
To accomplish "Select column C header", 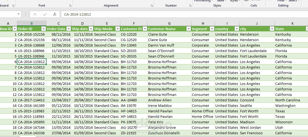I will [x=59, y=23].
